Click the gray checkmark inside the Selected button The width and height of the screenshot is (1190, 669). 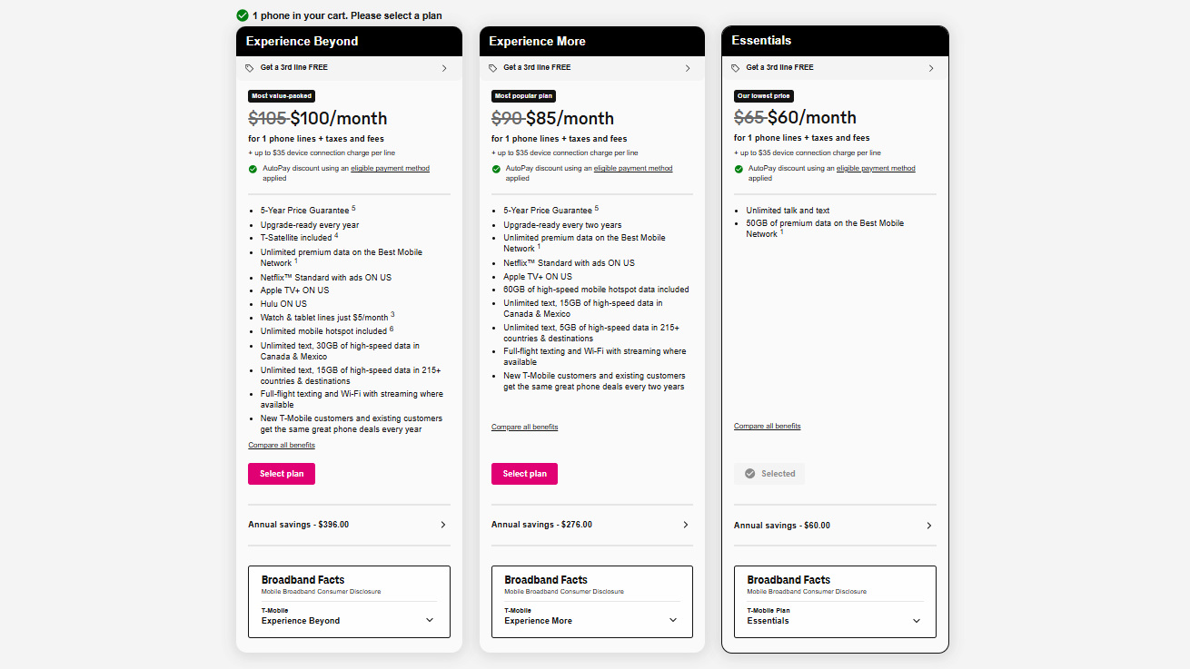click(749, 473)
